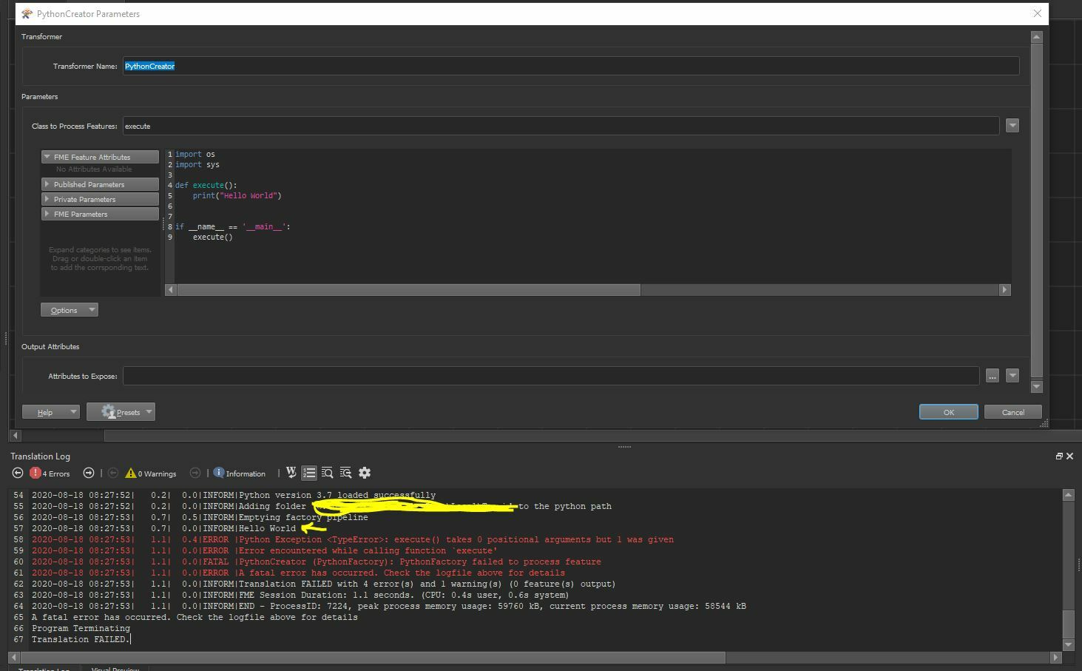Jump to next error arrow
The image size is (1082, 671).
tap(89, 473)
